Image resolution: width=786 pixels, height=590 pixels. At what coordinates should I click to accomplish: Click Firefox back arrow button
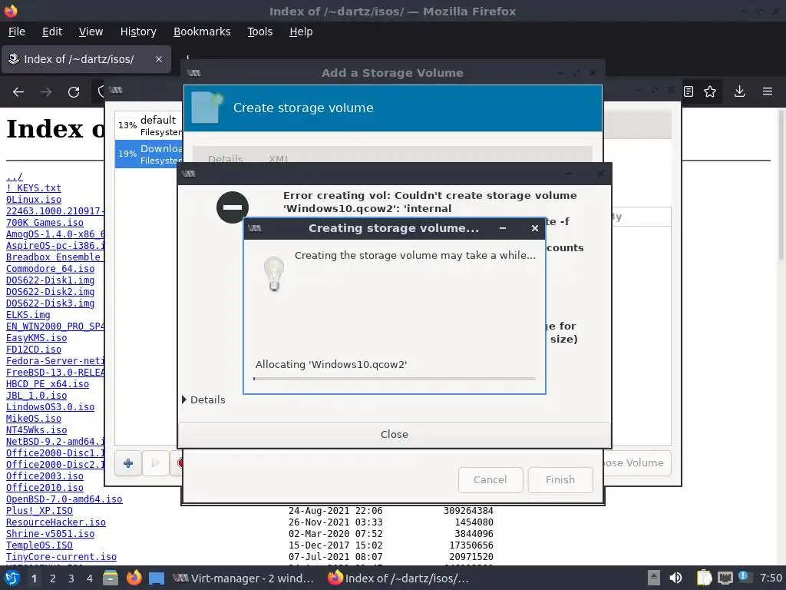coord(18,92)
